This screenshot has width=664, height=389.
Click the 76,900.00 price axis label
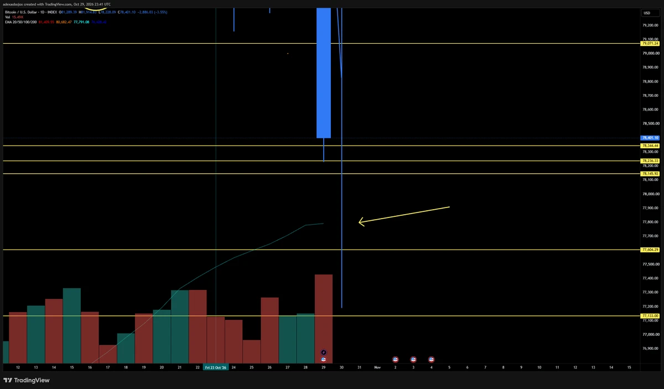tap(650, 349)
